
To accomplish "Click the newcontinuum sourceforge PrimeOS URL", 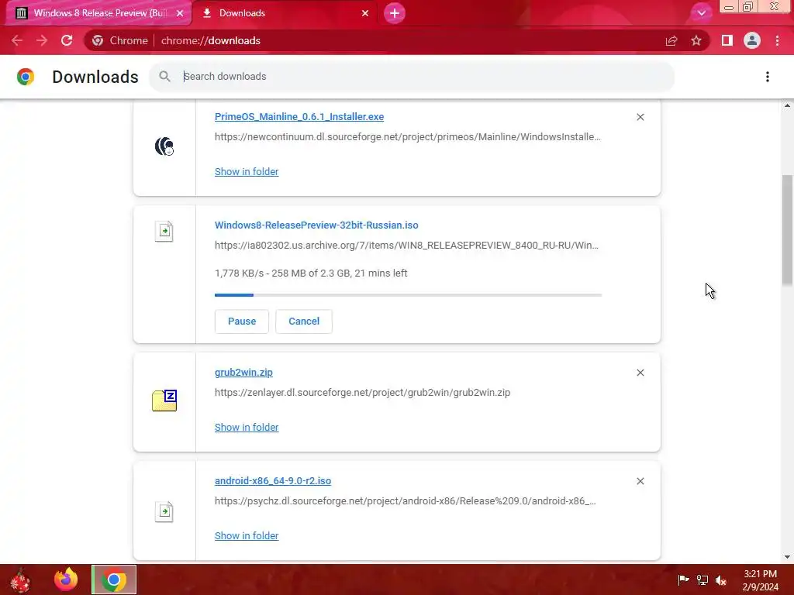I will click(x=408, y=136).
